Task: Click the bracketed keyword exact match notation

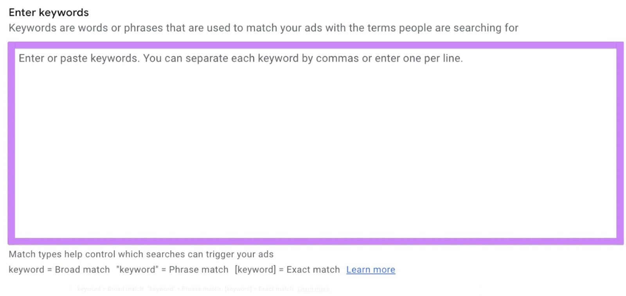Action: [x=254, y=269]
